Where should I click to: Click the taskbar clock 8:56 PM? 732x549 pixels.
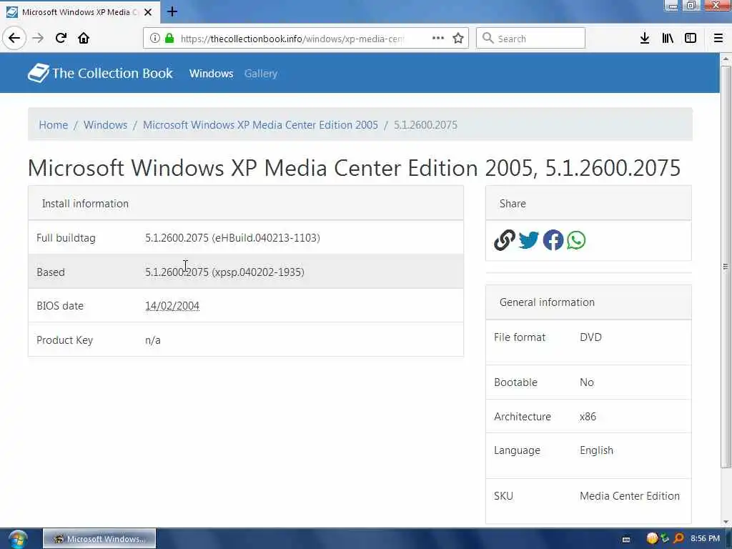[705, 538]
